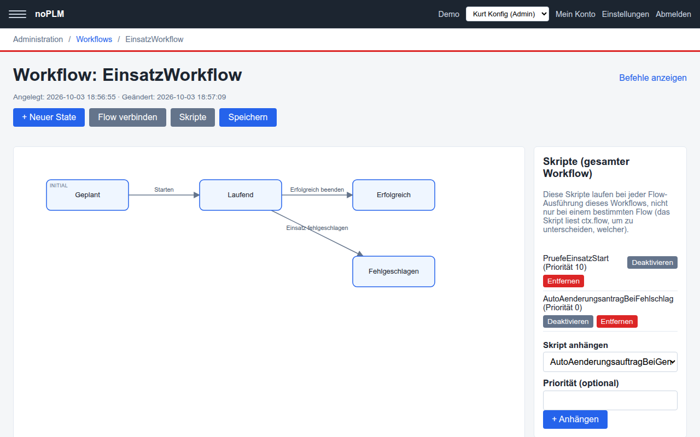Open the Skript anhängen dropdown

[610, 362]
